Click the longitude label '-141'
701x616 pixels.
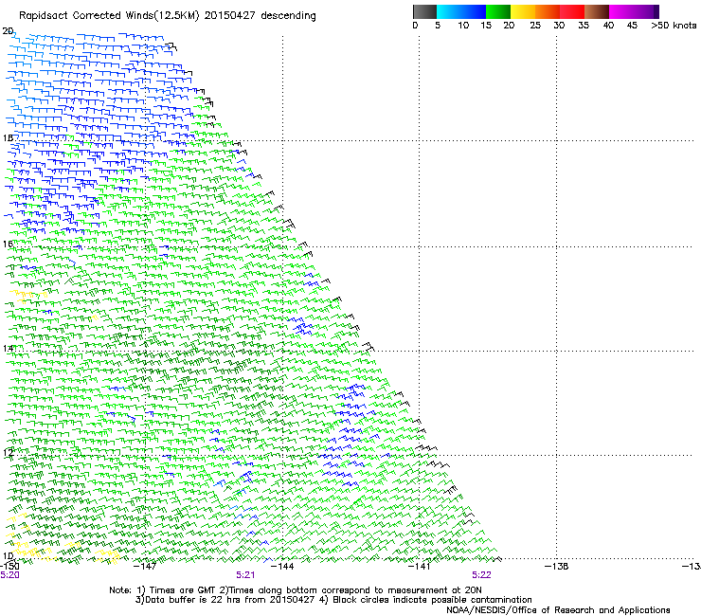[420, 567]
